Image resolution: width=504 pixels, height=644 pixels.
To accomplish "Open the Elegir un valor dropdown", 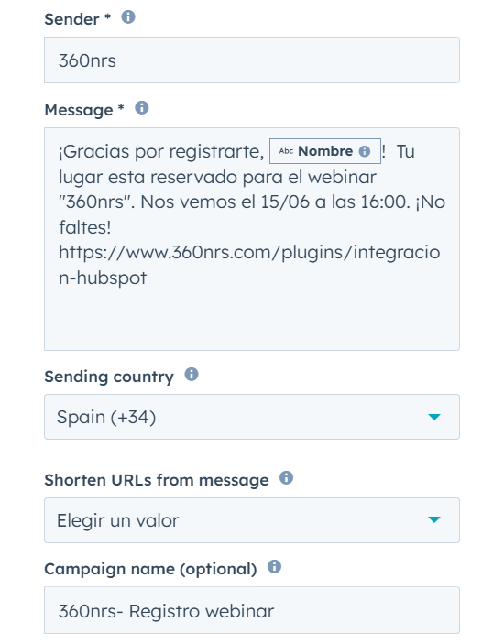I will pos(252,520).
